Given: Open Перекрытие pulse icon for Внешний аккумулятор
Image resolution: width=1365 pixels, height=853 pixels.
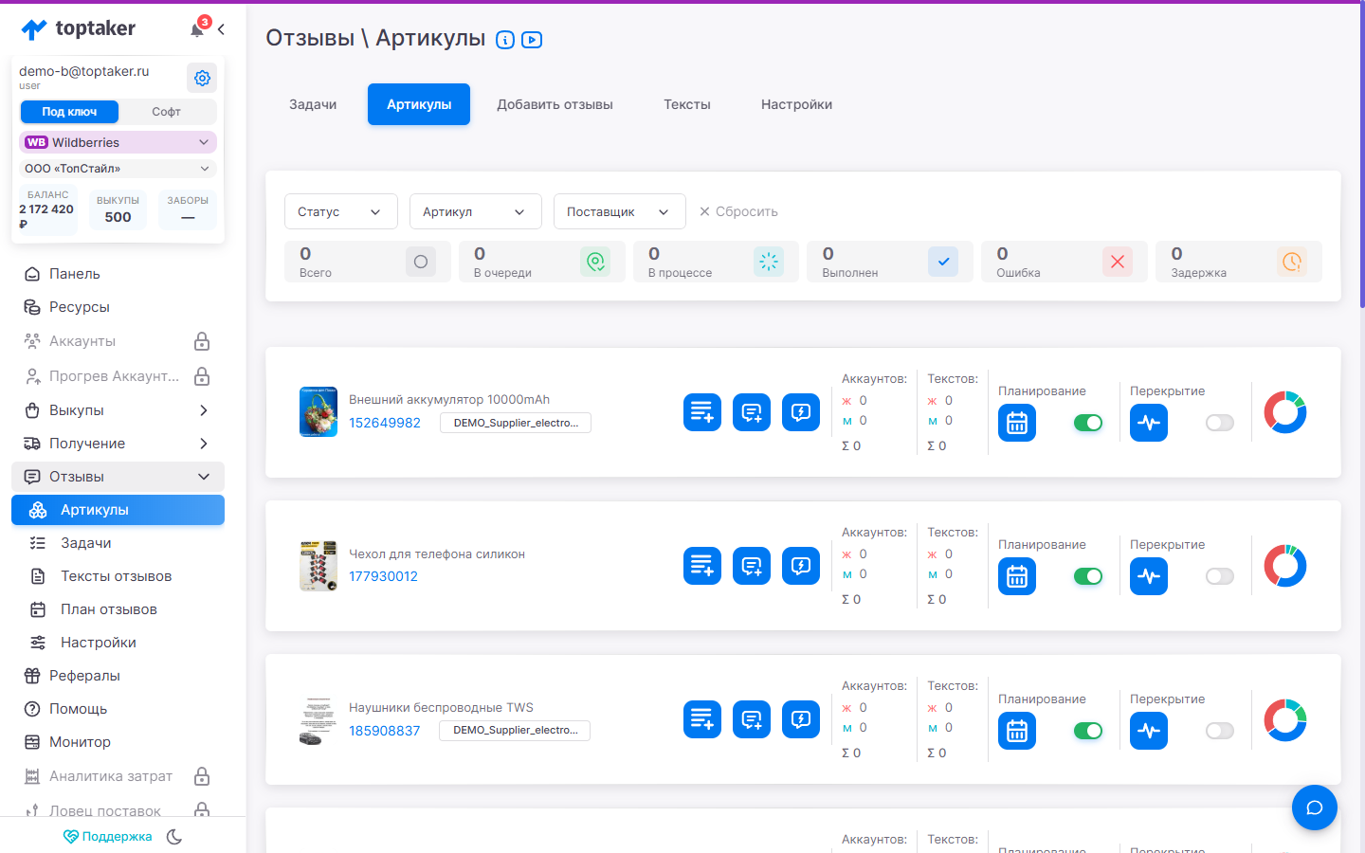Looking at the screenshot, I should 1149,423.
